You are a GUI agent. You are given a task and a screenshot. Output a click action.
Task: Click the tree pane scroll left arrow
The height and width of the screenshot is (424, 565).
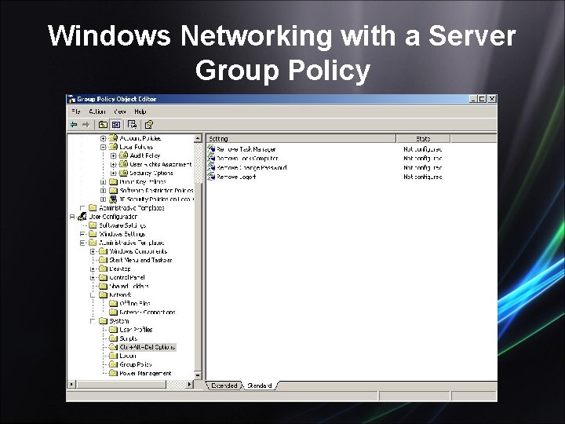click(71, 384)
